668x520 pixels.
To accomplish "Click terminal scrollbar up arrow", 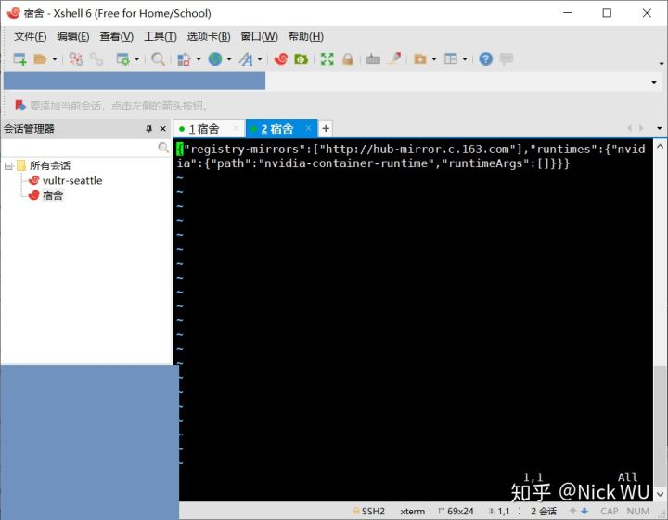I will [x=660, y=146].
